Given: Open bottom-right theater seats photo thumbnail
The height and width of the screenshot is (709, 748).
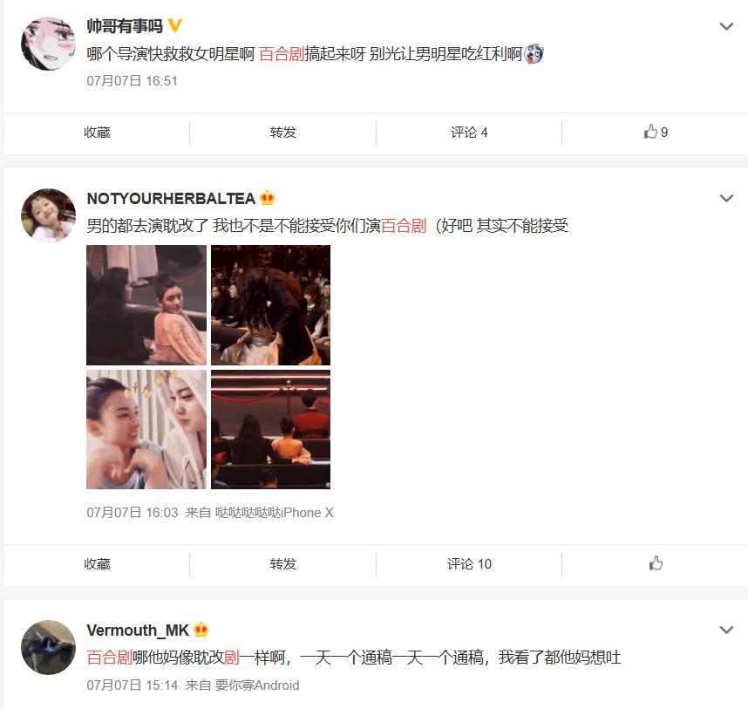Looking at the screenshot, I should coord(270,429).
